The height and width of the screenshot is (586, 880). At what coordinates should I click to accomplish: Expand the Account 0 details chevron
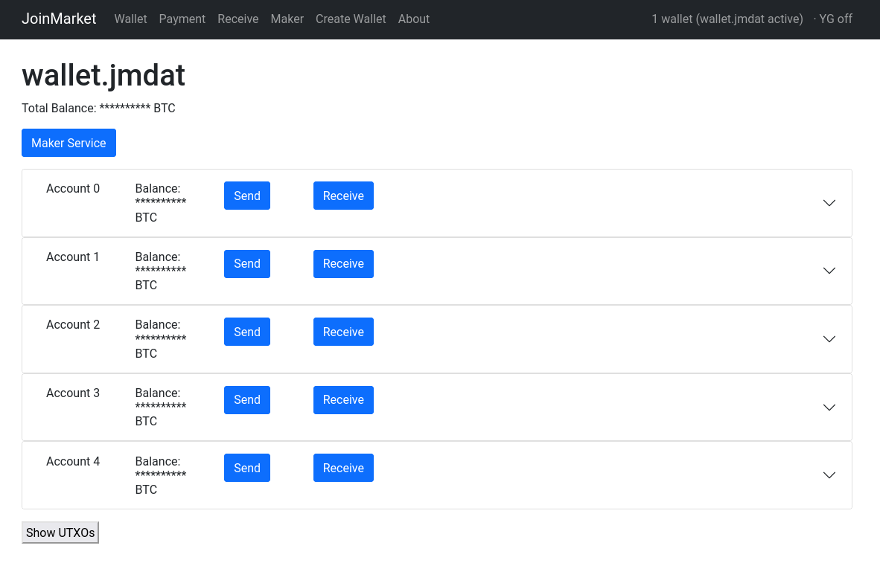point(829,203)
